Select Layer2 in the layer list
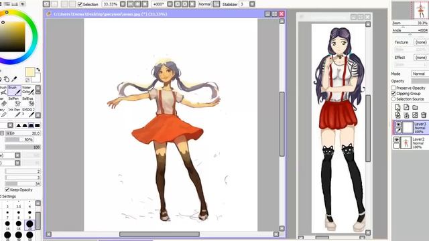Viewport: 429px width, 241px height. click(x=411, y=143)
